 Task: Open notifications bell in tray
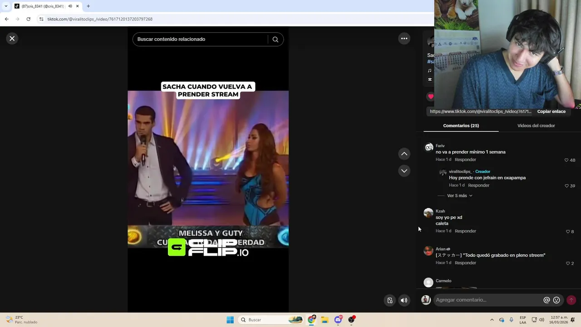573,320
